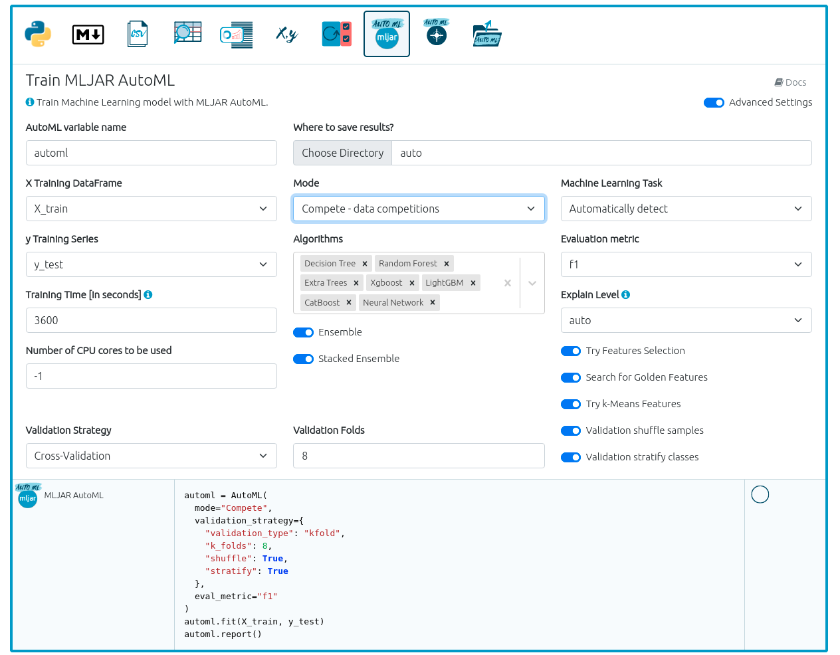Open the y Training Series dropdown
Screen dimensions: 840x655
pyautogui.click(x=152, y=264)
